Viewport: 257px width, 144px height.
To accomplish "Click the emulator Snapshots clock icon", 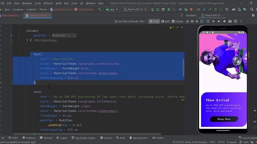I will click(x=236, y=21).
